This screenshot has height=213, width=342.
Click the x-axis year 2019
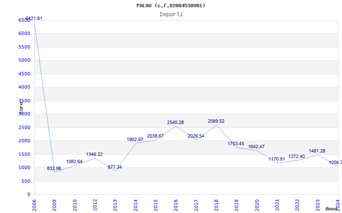[237, 205]
